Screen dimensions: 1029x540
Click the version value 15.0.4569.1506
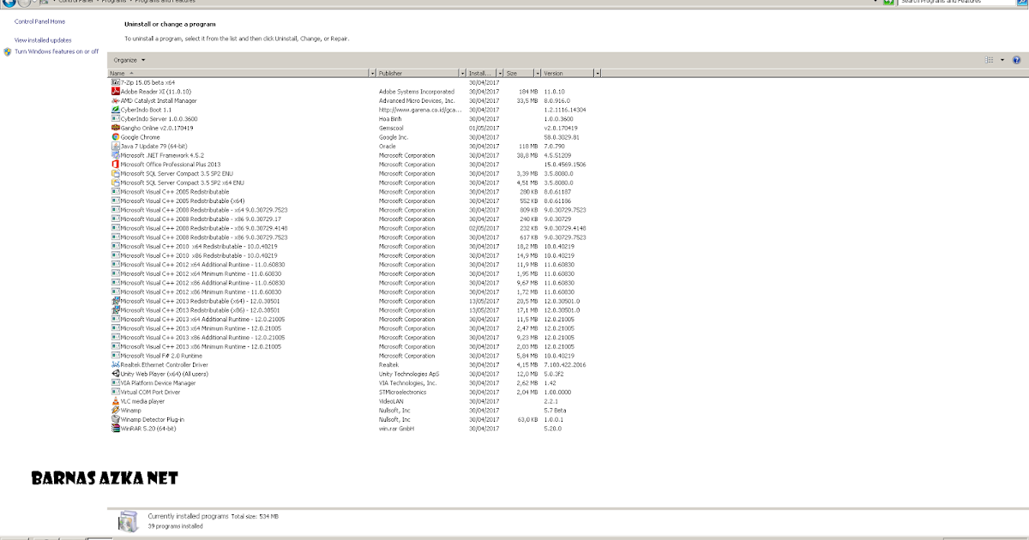click(565, 164)
